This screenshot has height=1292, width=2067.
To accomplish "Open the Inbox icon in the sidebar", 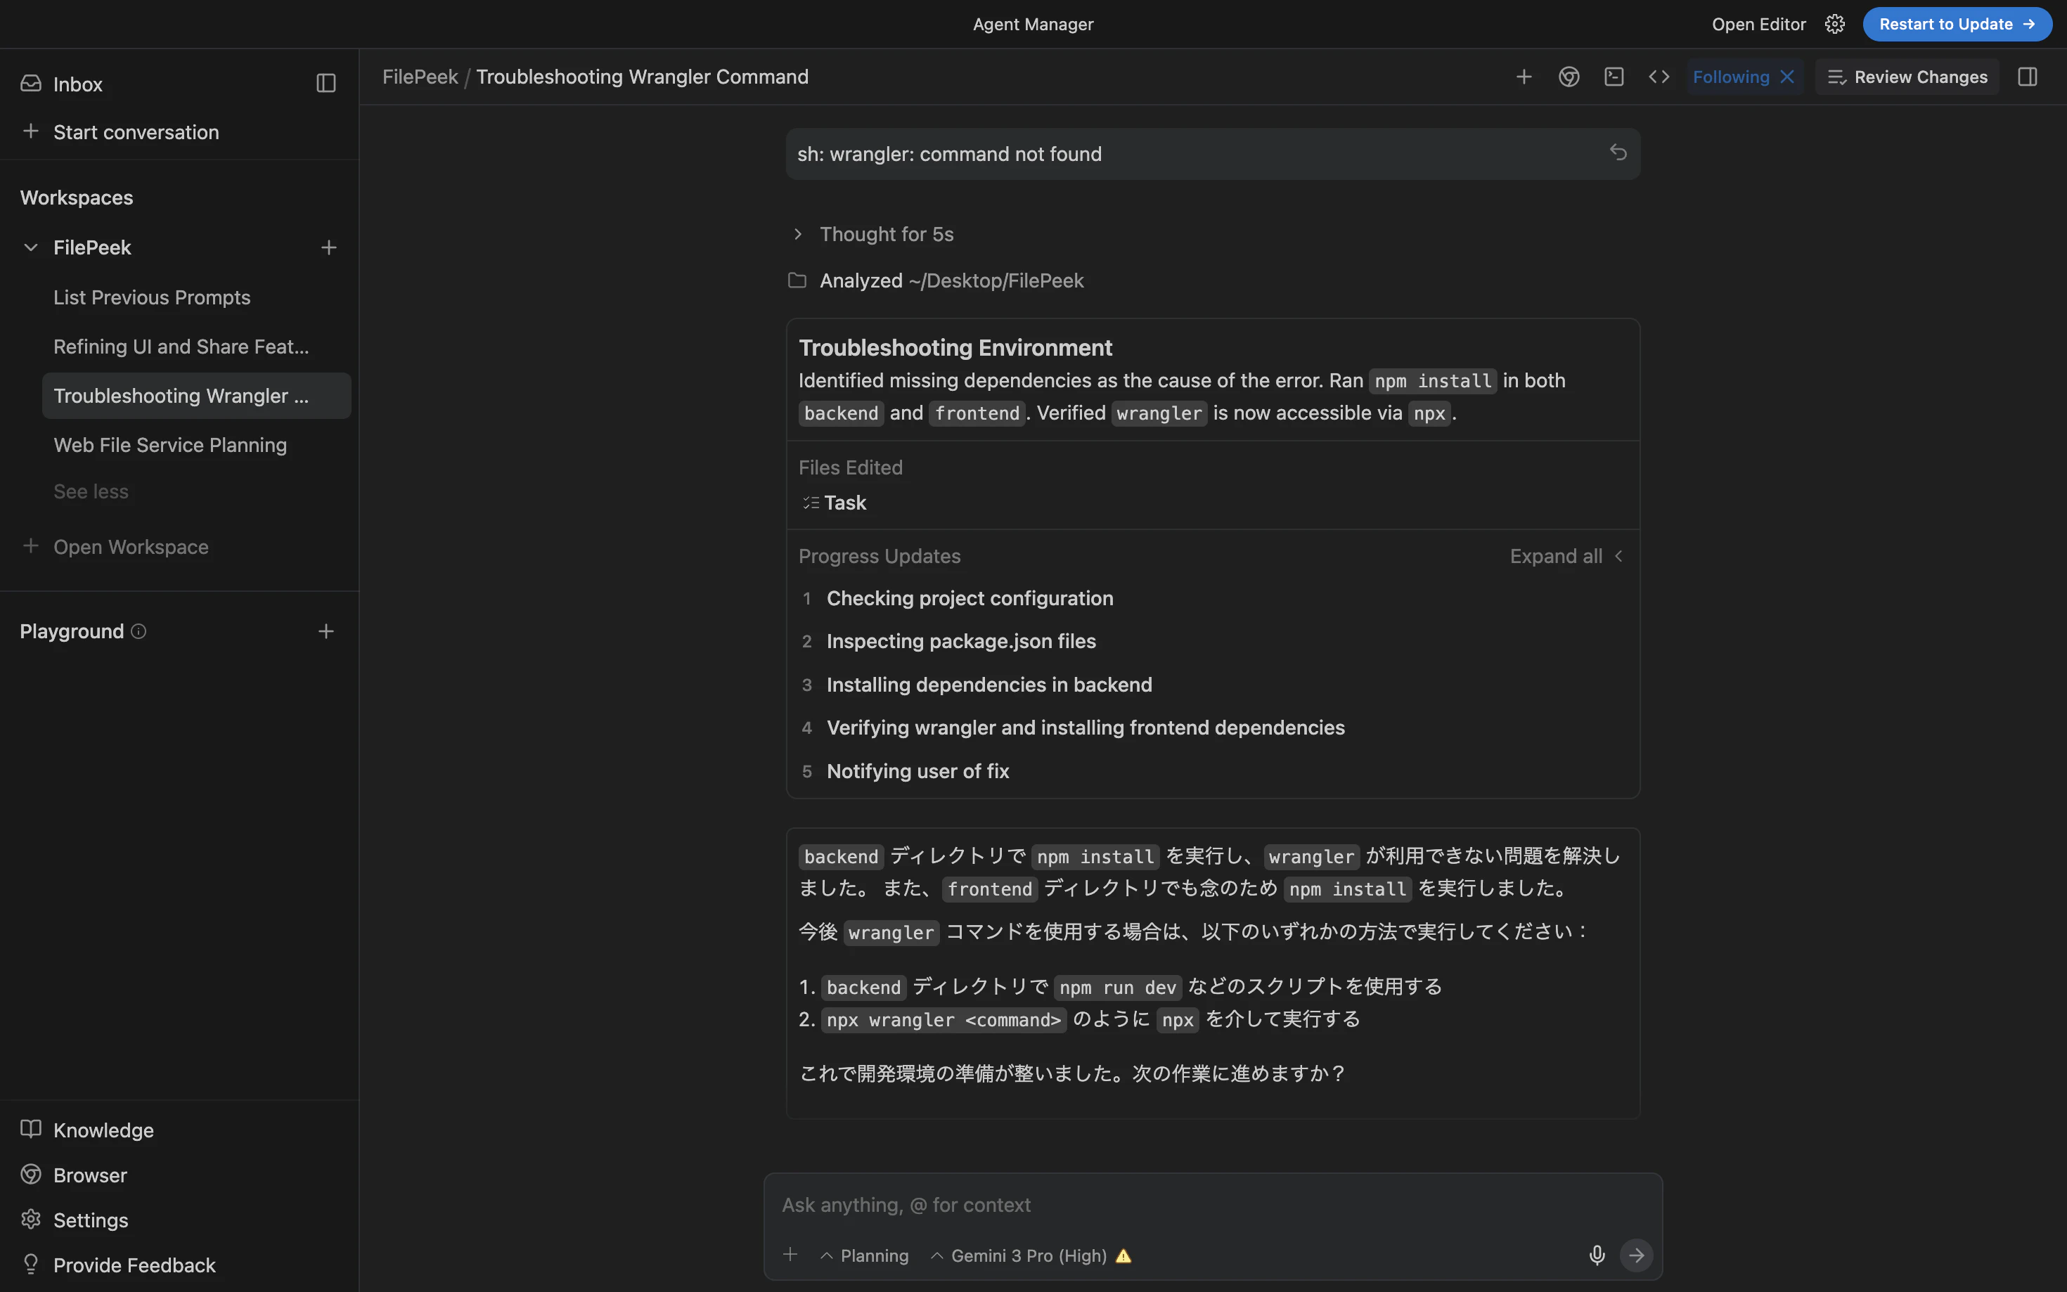I will click(31, 83).
